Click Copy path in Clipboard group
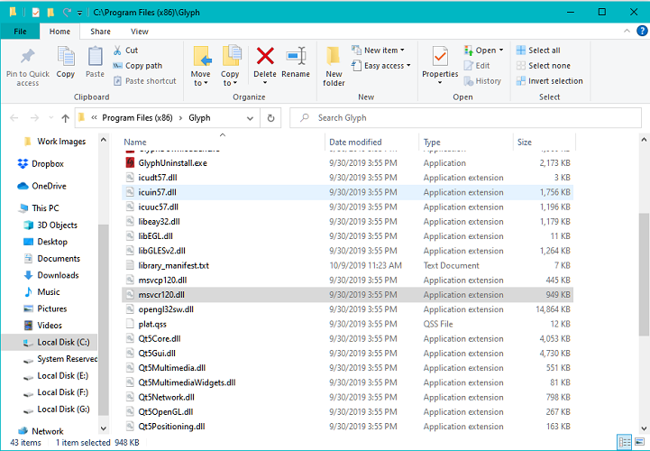 point(138,66)
